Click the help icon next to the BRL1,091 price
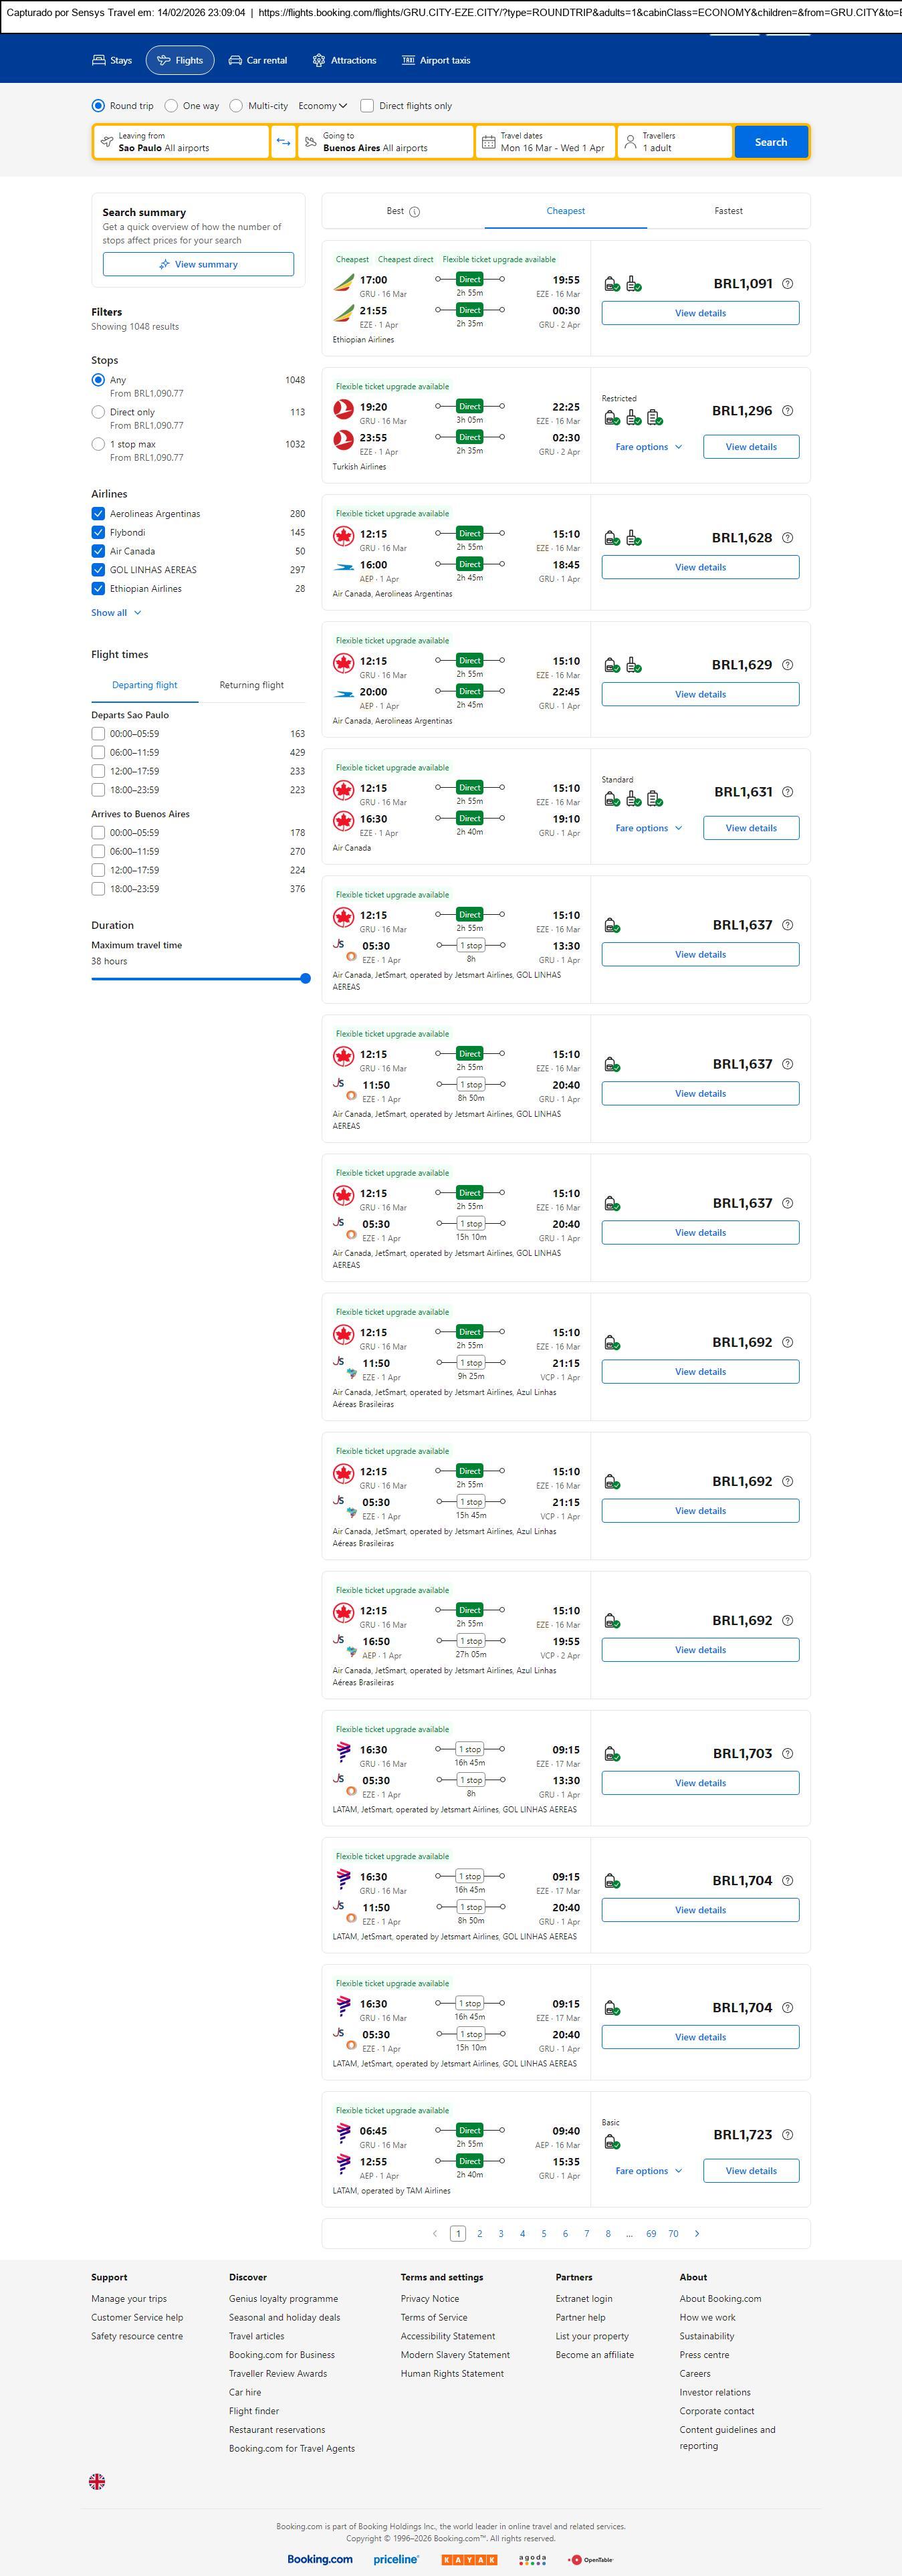902x2576 pixels. pyautogui.click(x=787, y=284)
